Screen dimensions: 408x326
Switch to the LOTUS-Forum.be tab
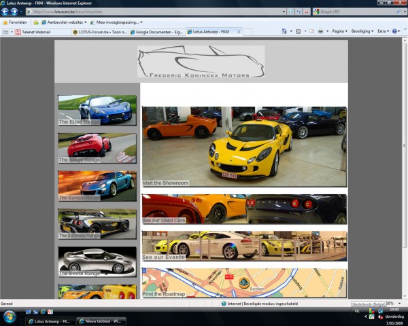(100, 32)
